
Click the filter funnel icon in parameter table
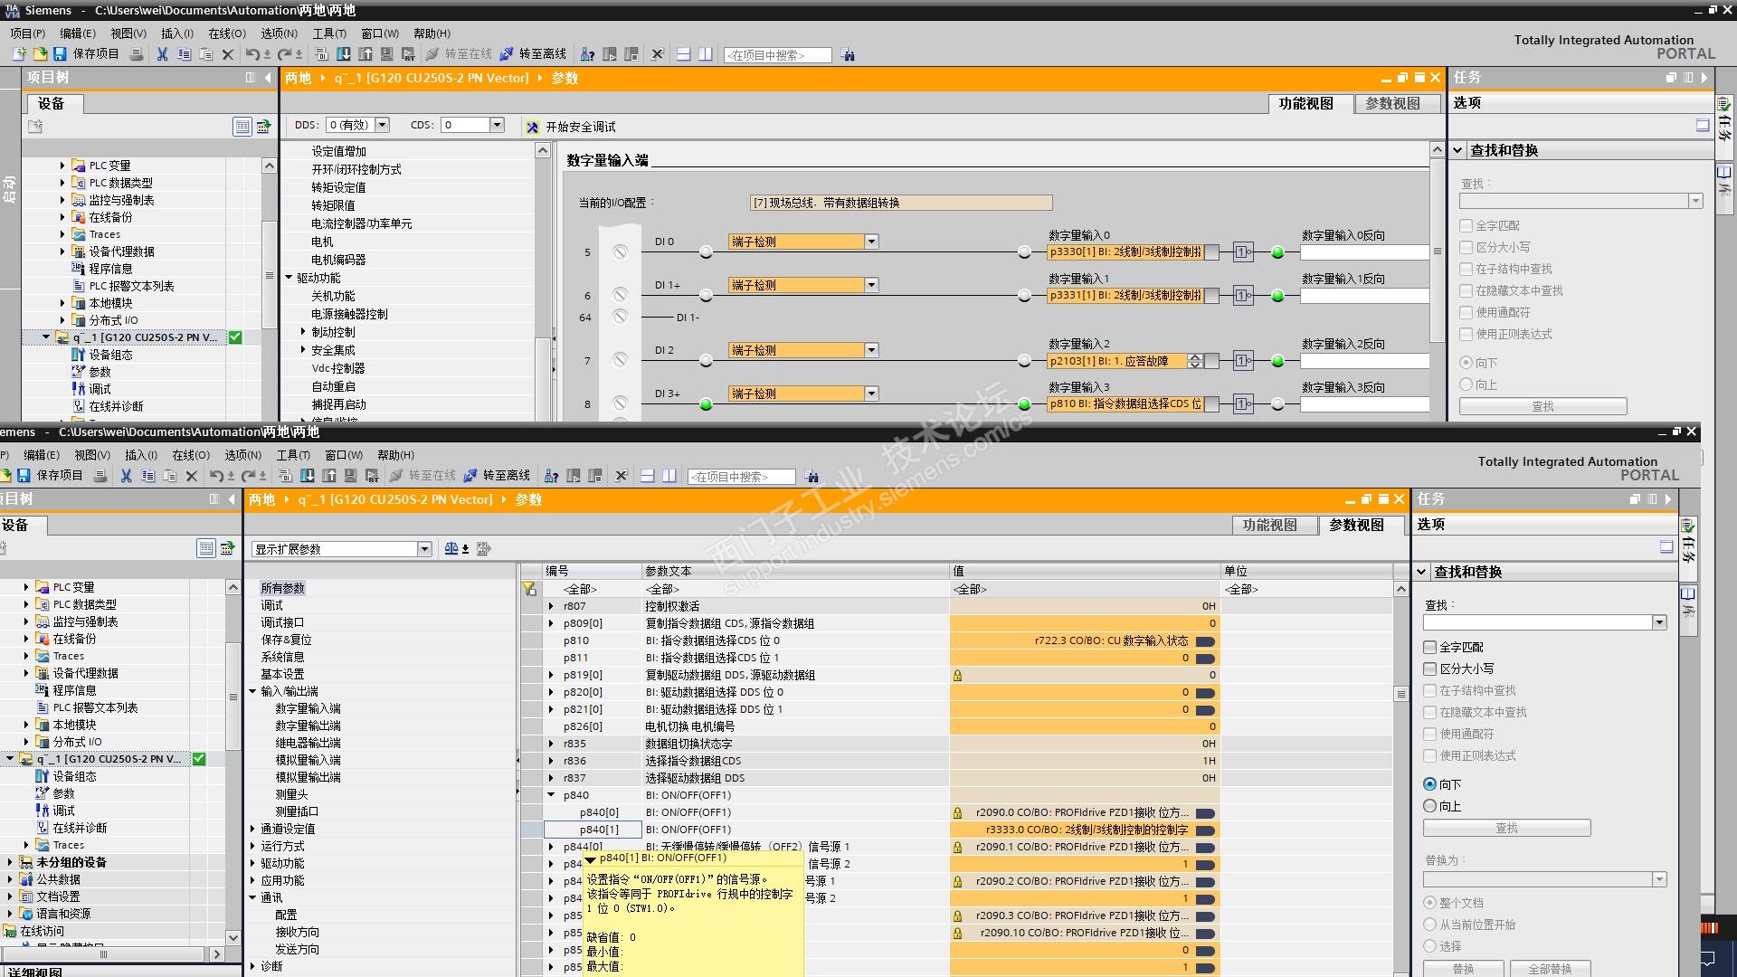529,589
